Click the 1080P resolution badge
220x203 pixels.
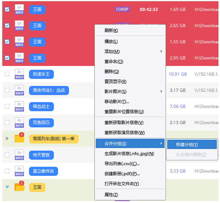122,9
